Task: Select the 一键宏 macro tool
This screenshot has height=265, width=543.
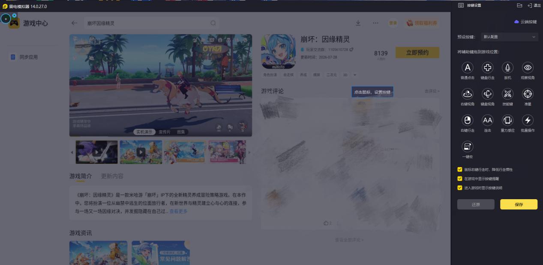Action: click(x=468, y=147)
